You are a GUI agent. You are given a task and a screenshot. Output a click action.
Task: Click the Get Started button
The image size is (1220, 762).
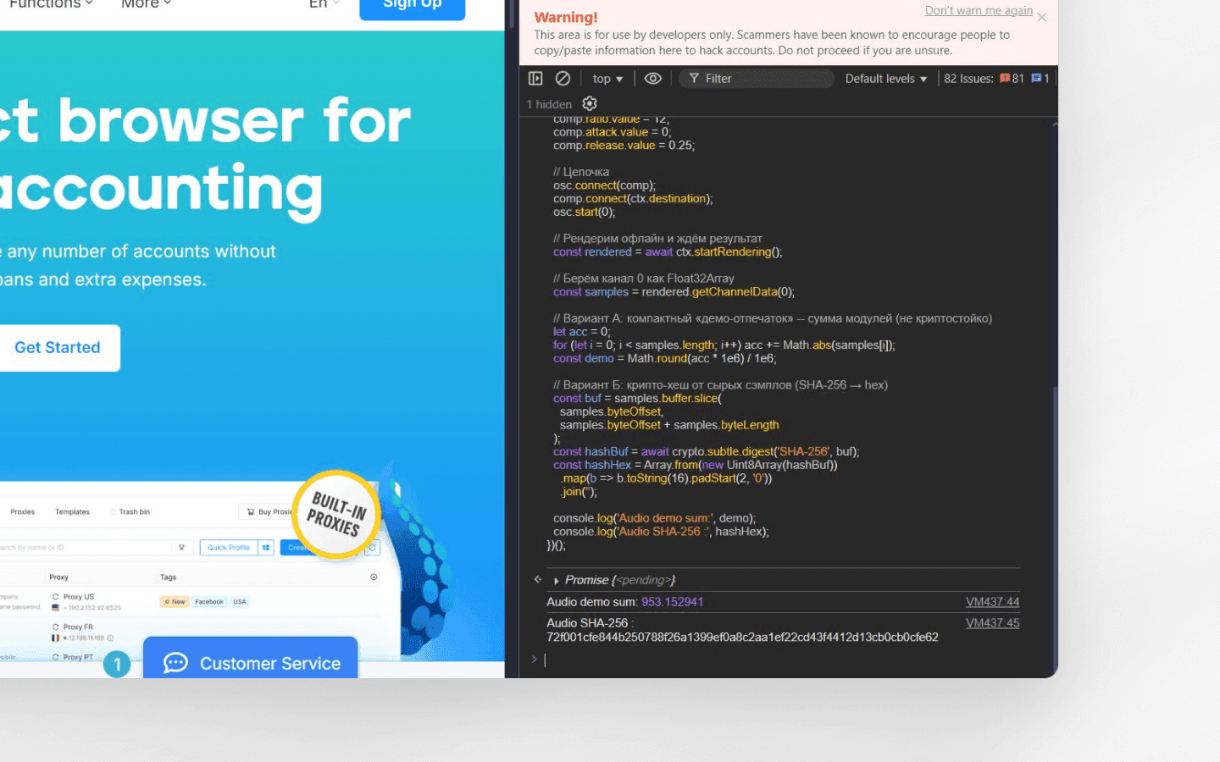(x=58, y=348)
